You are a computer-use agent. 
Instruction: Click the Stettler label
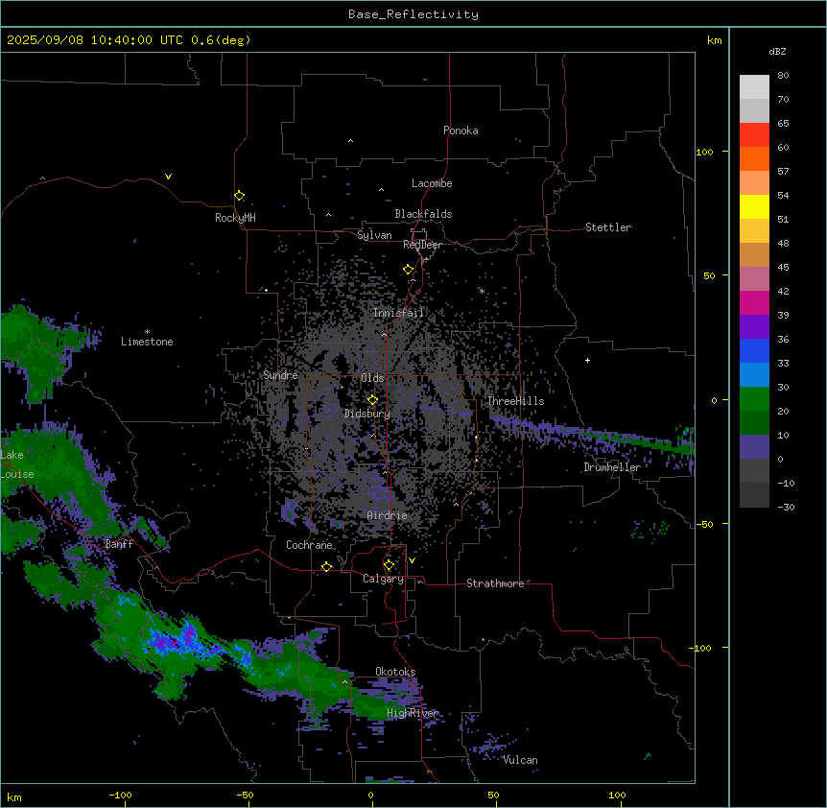(608, 227)
